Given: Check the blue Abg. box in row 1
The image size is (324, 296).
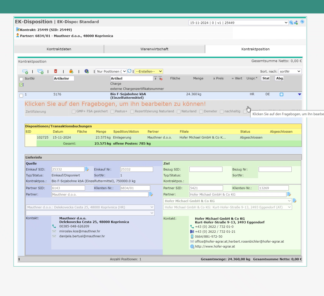Looking at the screenshot, I should click(x=281, y=95).
